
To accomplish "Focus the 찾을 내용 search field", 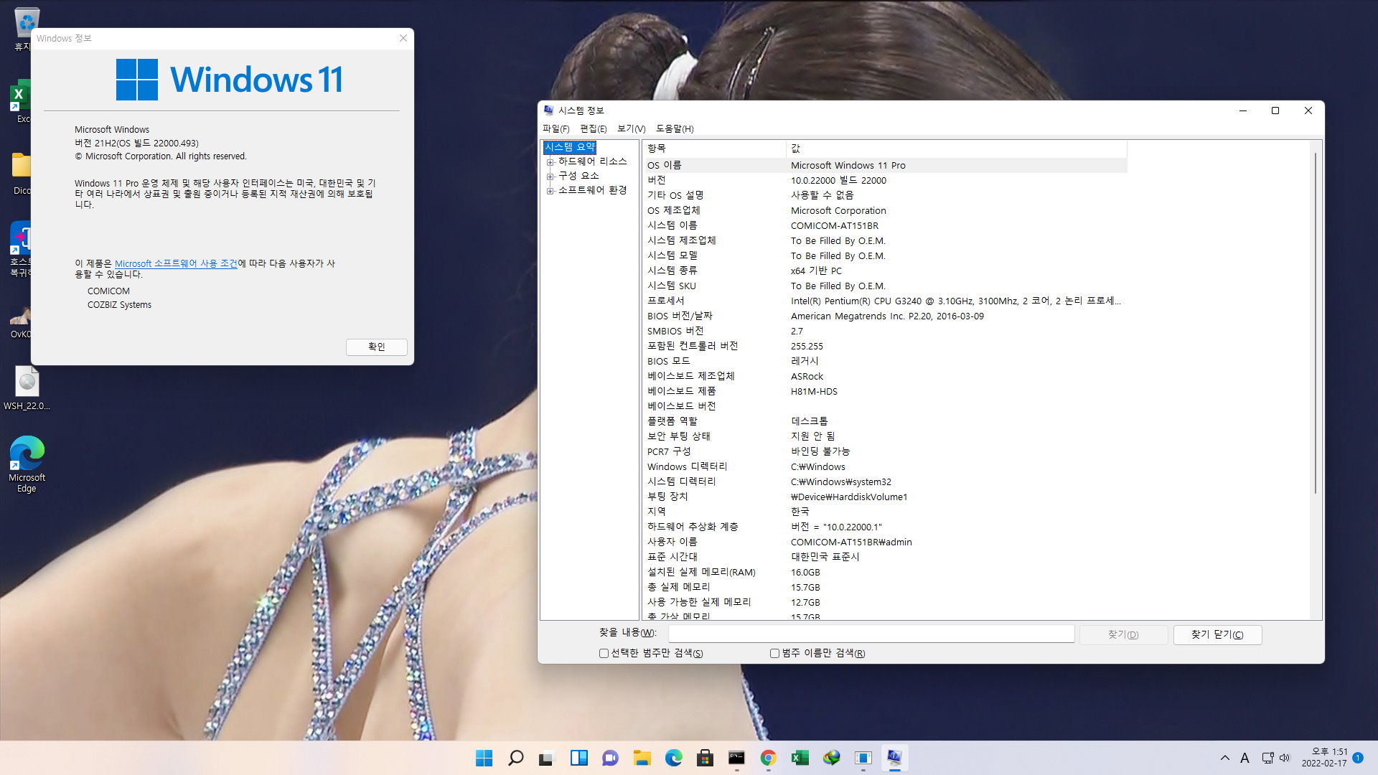I will point(871,634).
